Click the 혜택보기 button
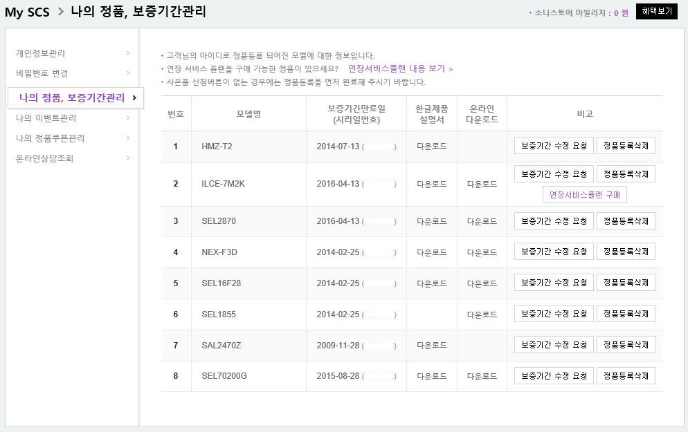This screenshot has width=688, height=432. pos(656,11)
